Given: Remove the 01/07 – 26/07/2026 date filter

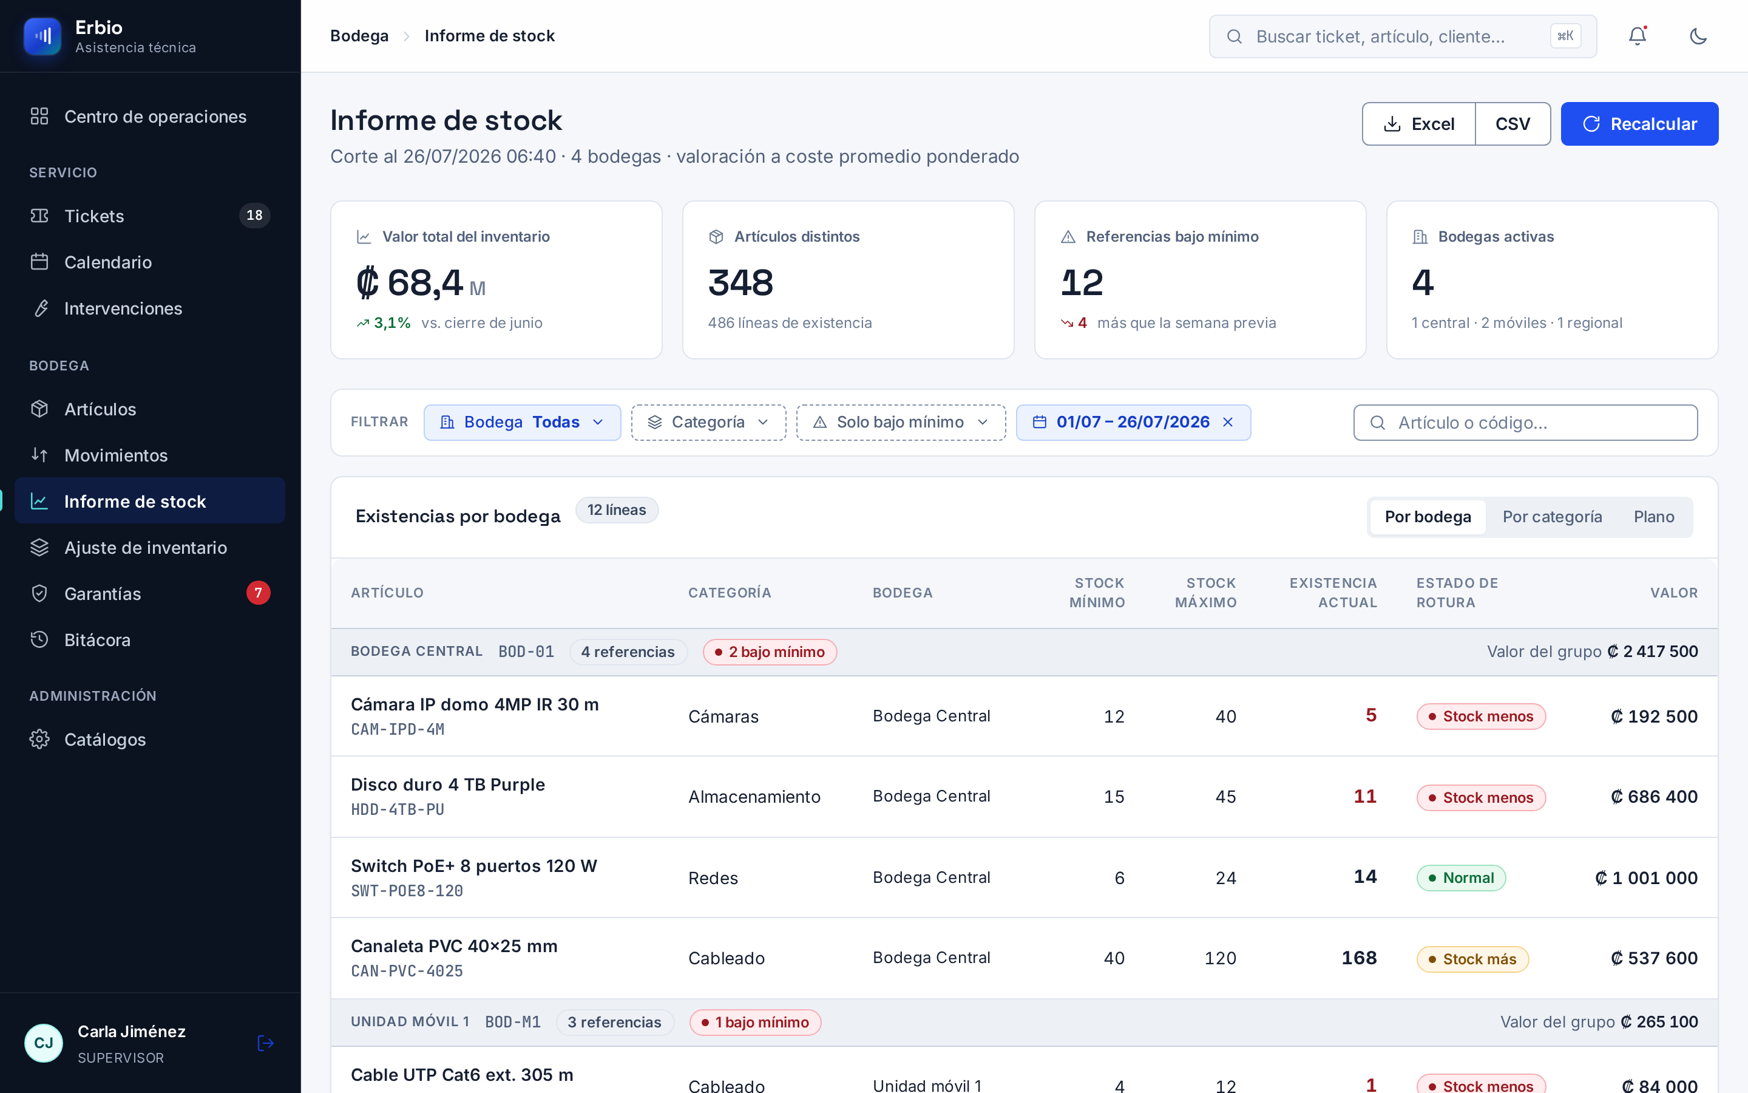Looking at the screenshot, I should coord(1228,422).
